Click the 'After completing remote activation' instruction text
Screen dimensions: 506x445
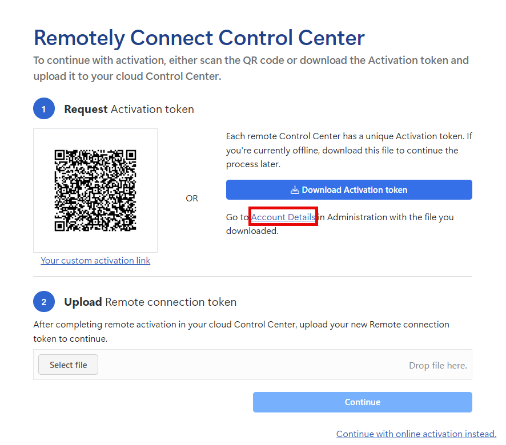(241, 331)
